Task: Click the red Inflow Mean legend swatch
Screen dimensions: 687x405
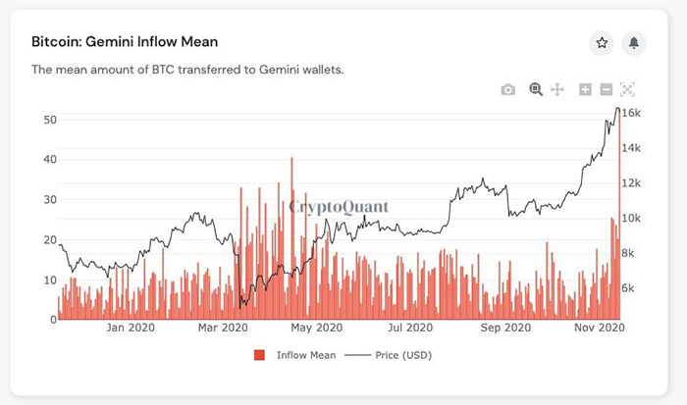Action: tap(260, 354)
